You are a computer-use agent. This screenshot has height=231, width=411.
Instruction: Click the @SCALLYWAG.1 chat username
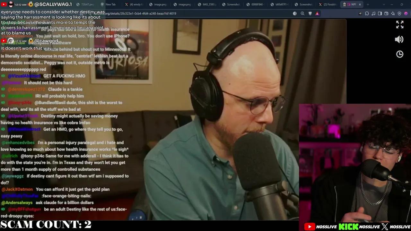pyautogui.click(x=53, y=4)
